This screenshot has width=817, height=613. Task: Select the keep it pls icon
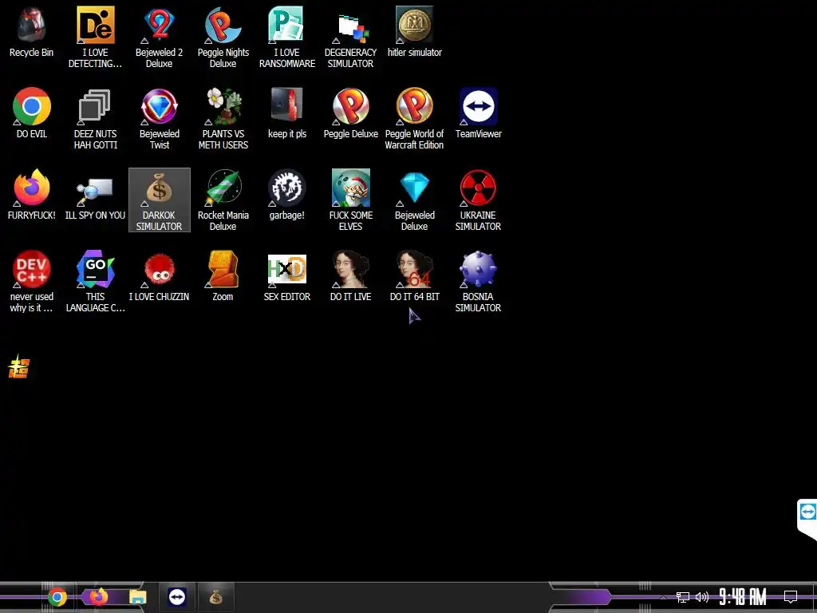[x=287, y=113]
